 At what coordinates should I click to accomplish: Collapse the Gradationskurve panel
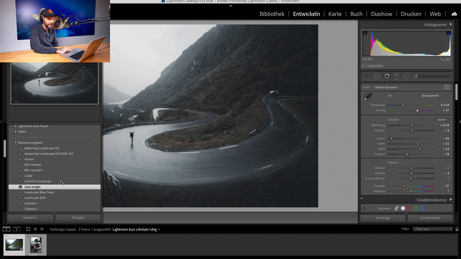(x=451, y=200)
